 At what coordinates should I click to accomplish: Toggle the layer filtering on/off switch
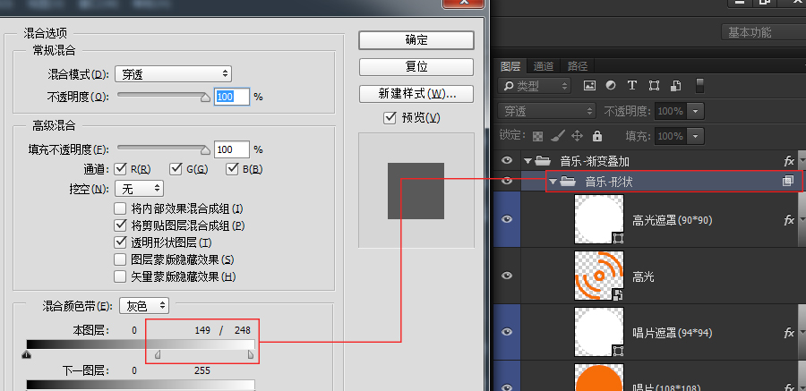pyautogui.click(x=699, y=85)
